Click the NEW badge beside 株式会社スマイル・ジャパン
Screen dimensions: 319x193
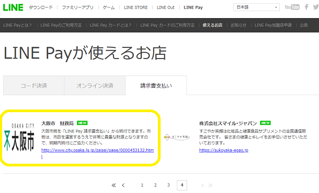(x=265, y=123)
